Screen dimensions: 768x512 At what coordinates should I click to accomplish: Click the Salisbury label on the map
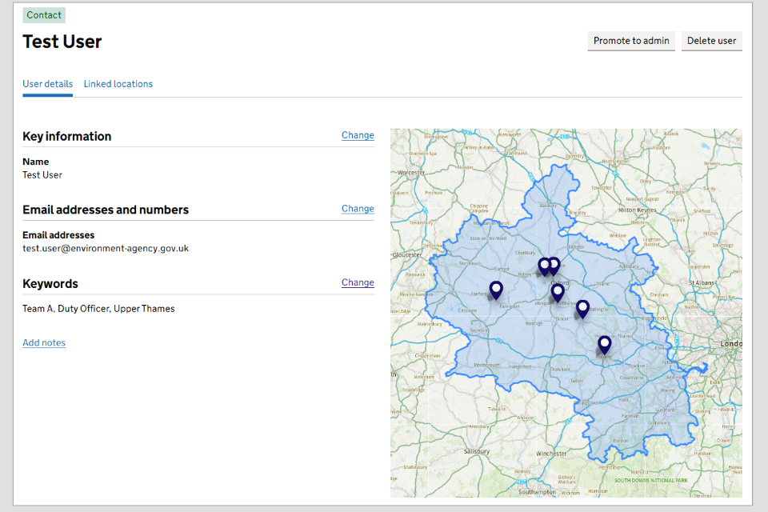478,452
